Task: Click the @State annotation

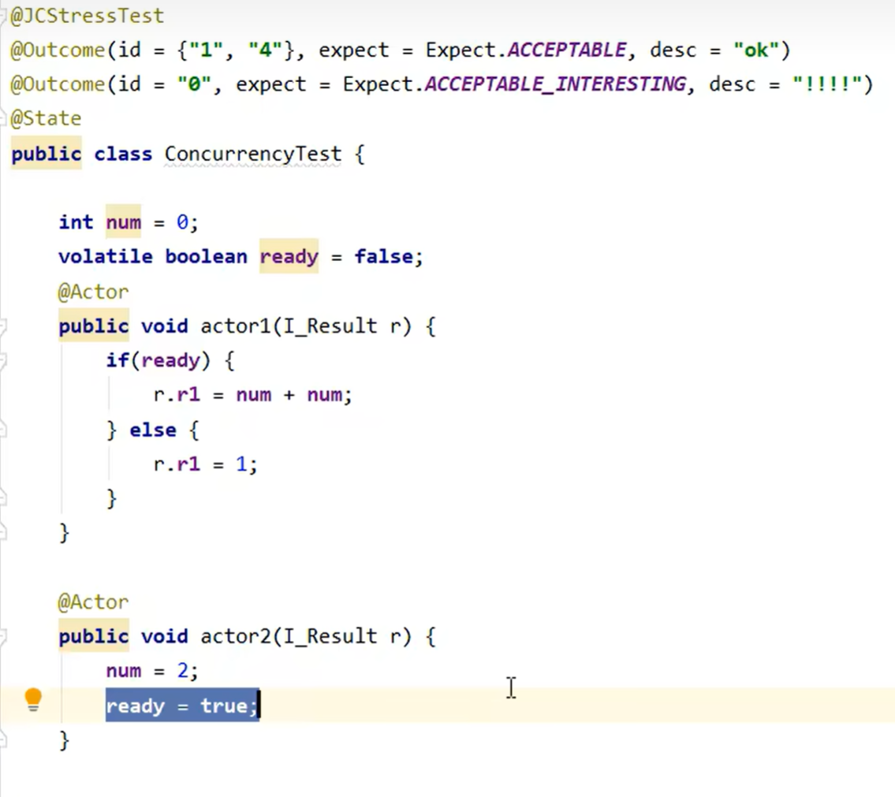Action: tap(46, 119)
